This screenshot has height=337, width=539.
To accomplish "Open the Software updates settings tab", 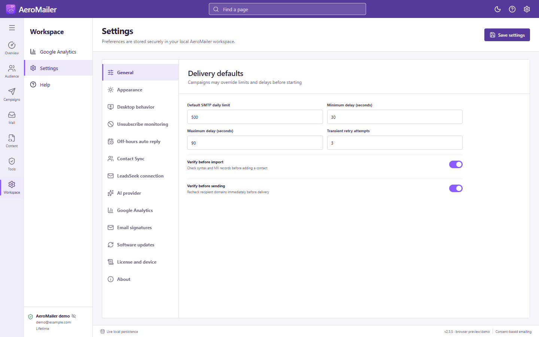I will 140,245.
